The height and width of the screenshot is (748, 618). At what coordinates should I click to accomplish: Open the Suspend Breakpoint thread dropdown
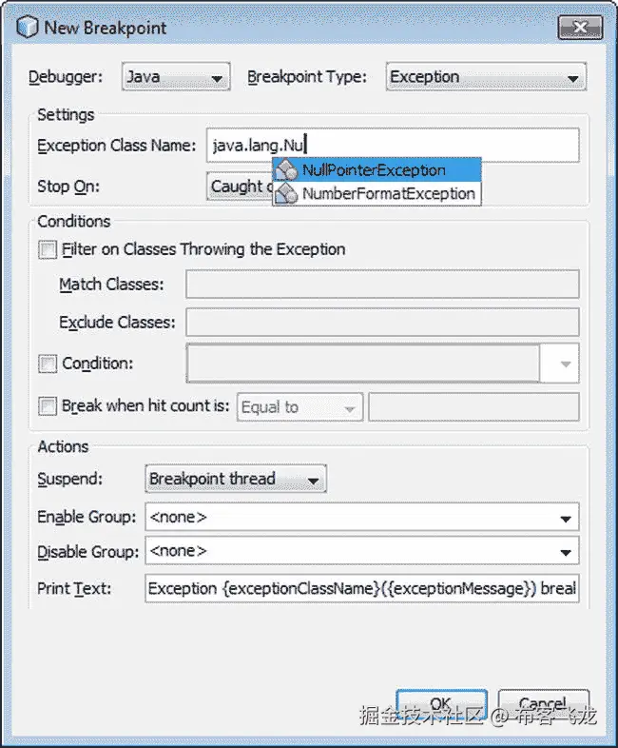pos(236,479)
